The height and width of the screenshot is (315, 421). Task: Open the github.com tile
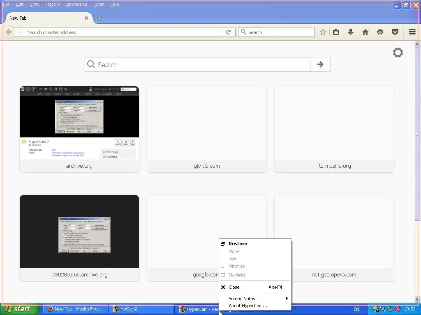click(x=207, y=129)
